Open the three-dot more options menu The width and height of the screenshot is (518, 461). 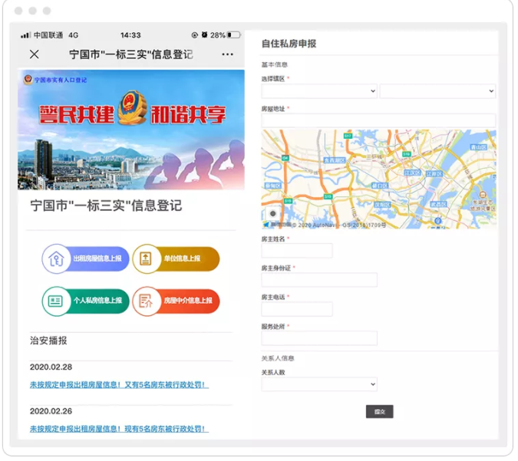(227, 54)
